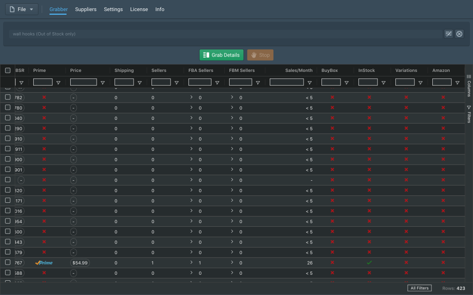The width and height of the screenshot is (473, 295).
Task: Click the search options icon in search bar
Action: tap(448, 34)
